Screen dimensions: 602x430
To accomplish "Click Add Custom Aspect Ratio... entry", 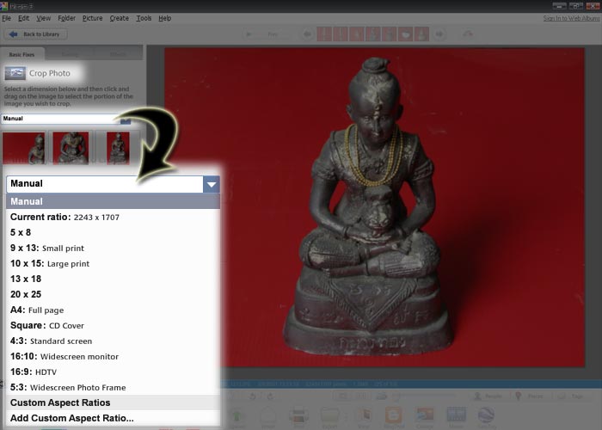I will click(x=113, y=418).
